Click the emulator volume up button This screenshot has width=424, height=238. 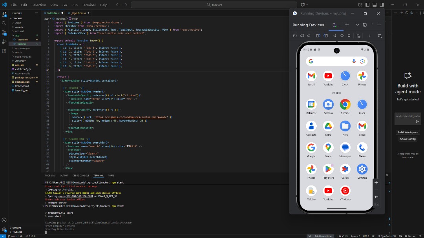pyautogui.click(x=302, y=36)
